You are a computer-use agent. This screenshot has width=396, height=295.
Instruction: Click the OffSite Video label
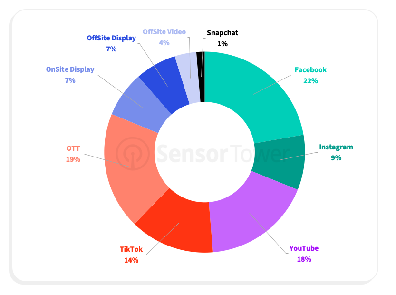(164, 32)
